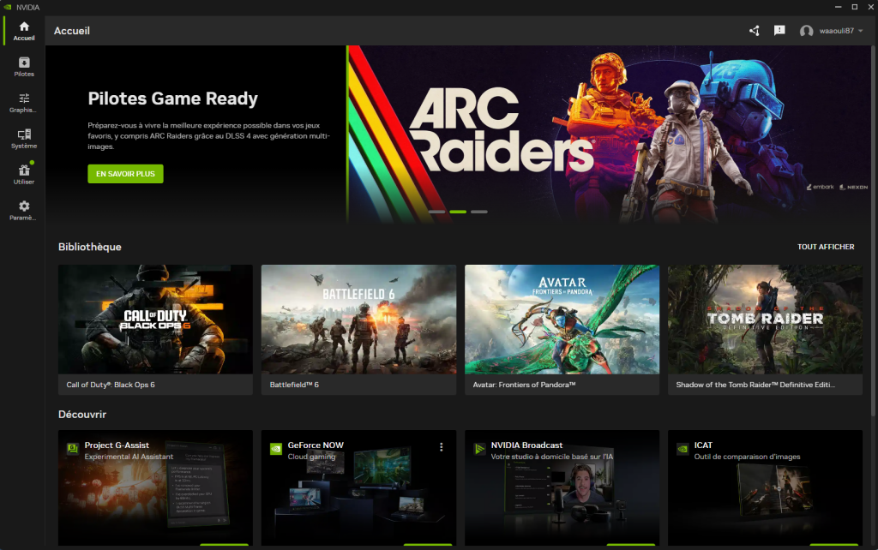
Task: Open the GeForce NOW tile options menu
Action: 441,446
